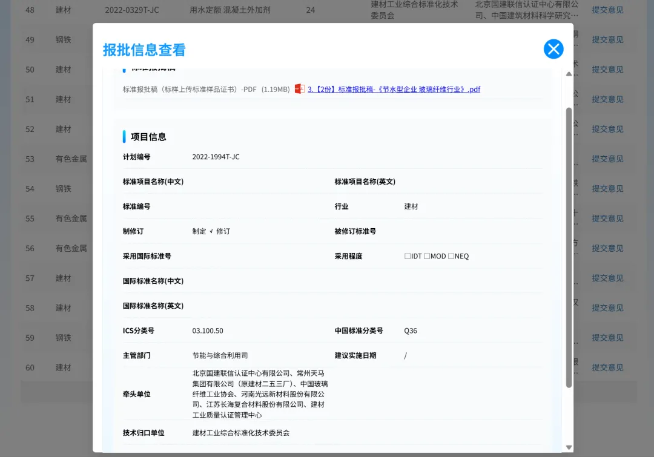Click 钢铁 in row 54
This screenshot has width=654, height=457.
click(x=64, y=189)
